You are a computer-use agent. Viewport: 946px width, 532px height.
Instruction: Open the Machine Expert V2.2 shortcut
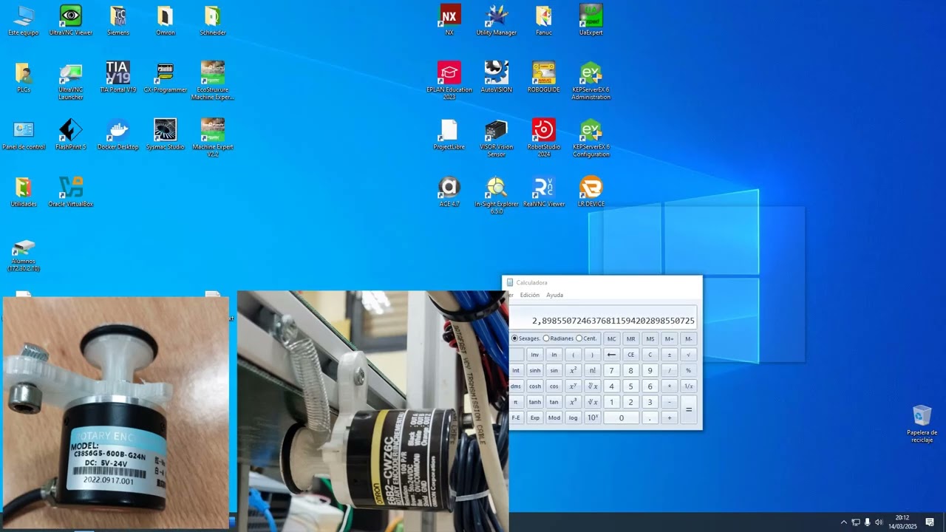pyautogui.click(x=213, y=137)
